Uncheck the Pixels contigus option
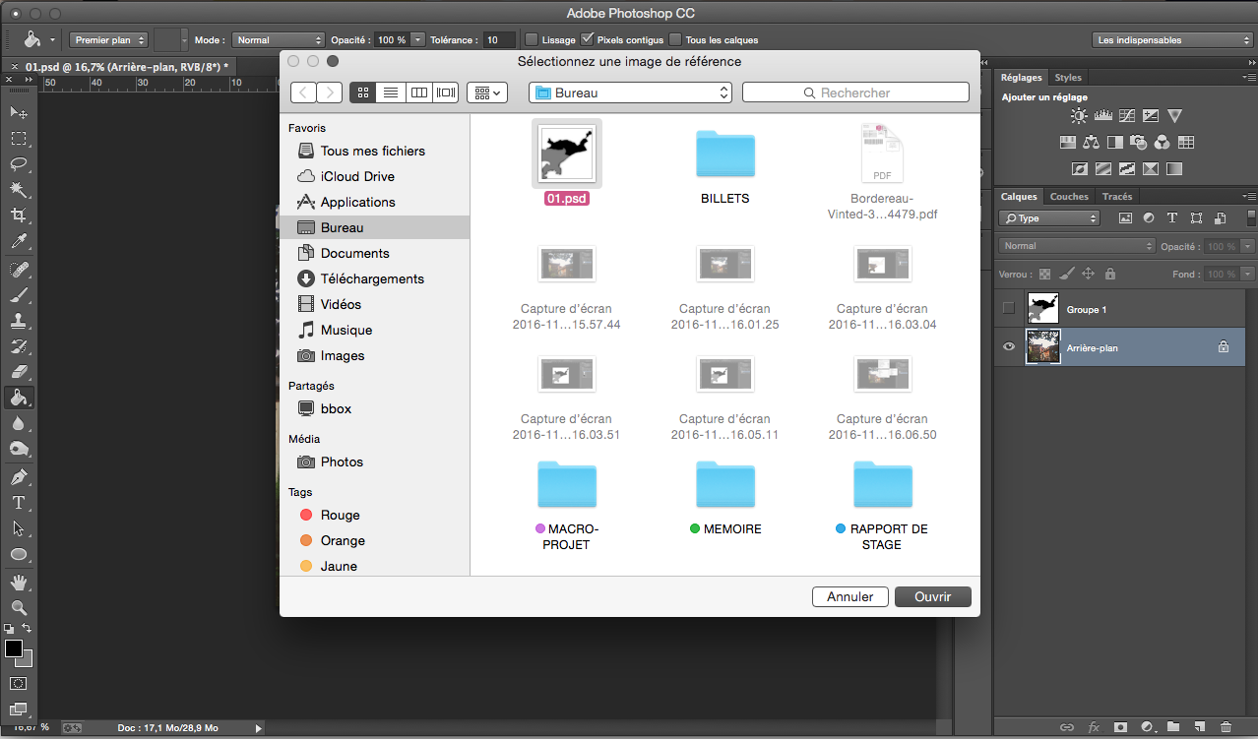The height and width of the screenshot is (739, 1258). [588, 40]
